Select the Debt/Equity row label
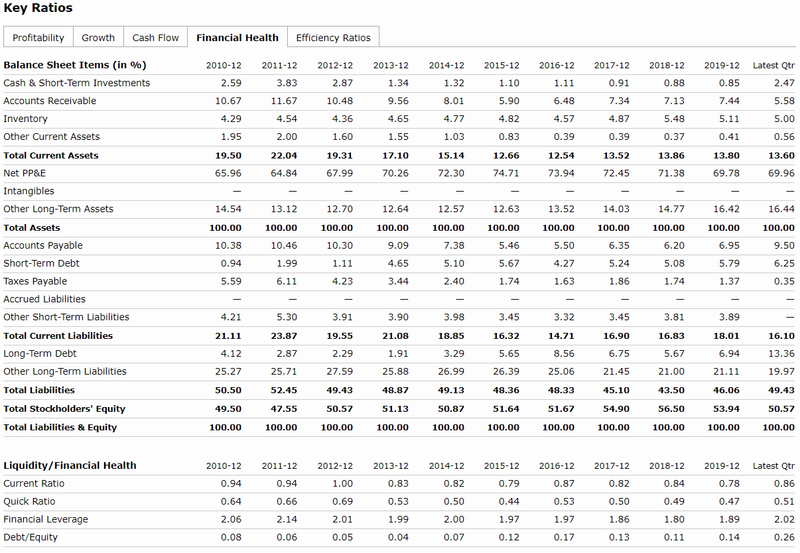The width and height of the screenshot is (800, 553). 31,537
